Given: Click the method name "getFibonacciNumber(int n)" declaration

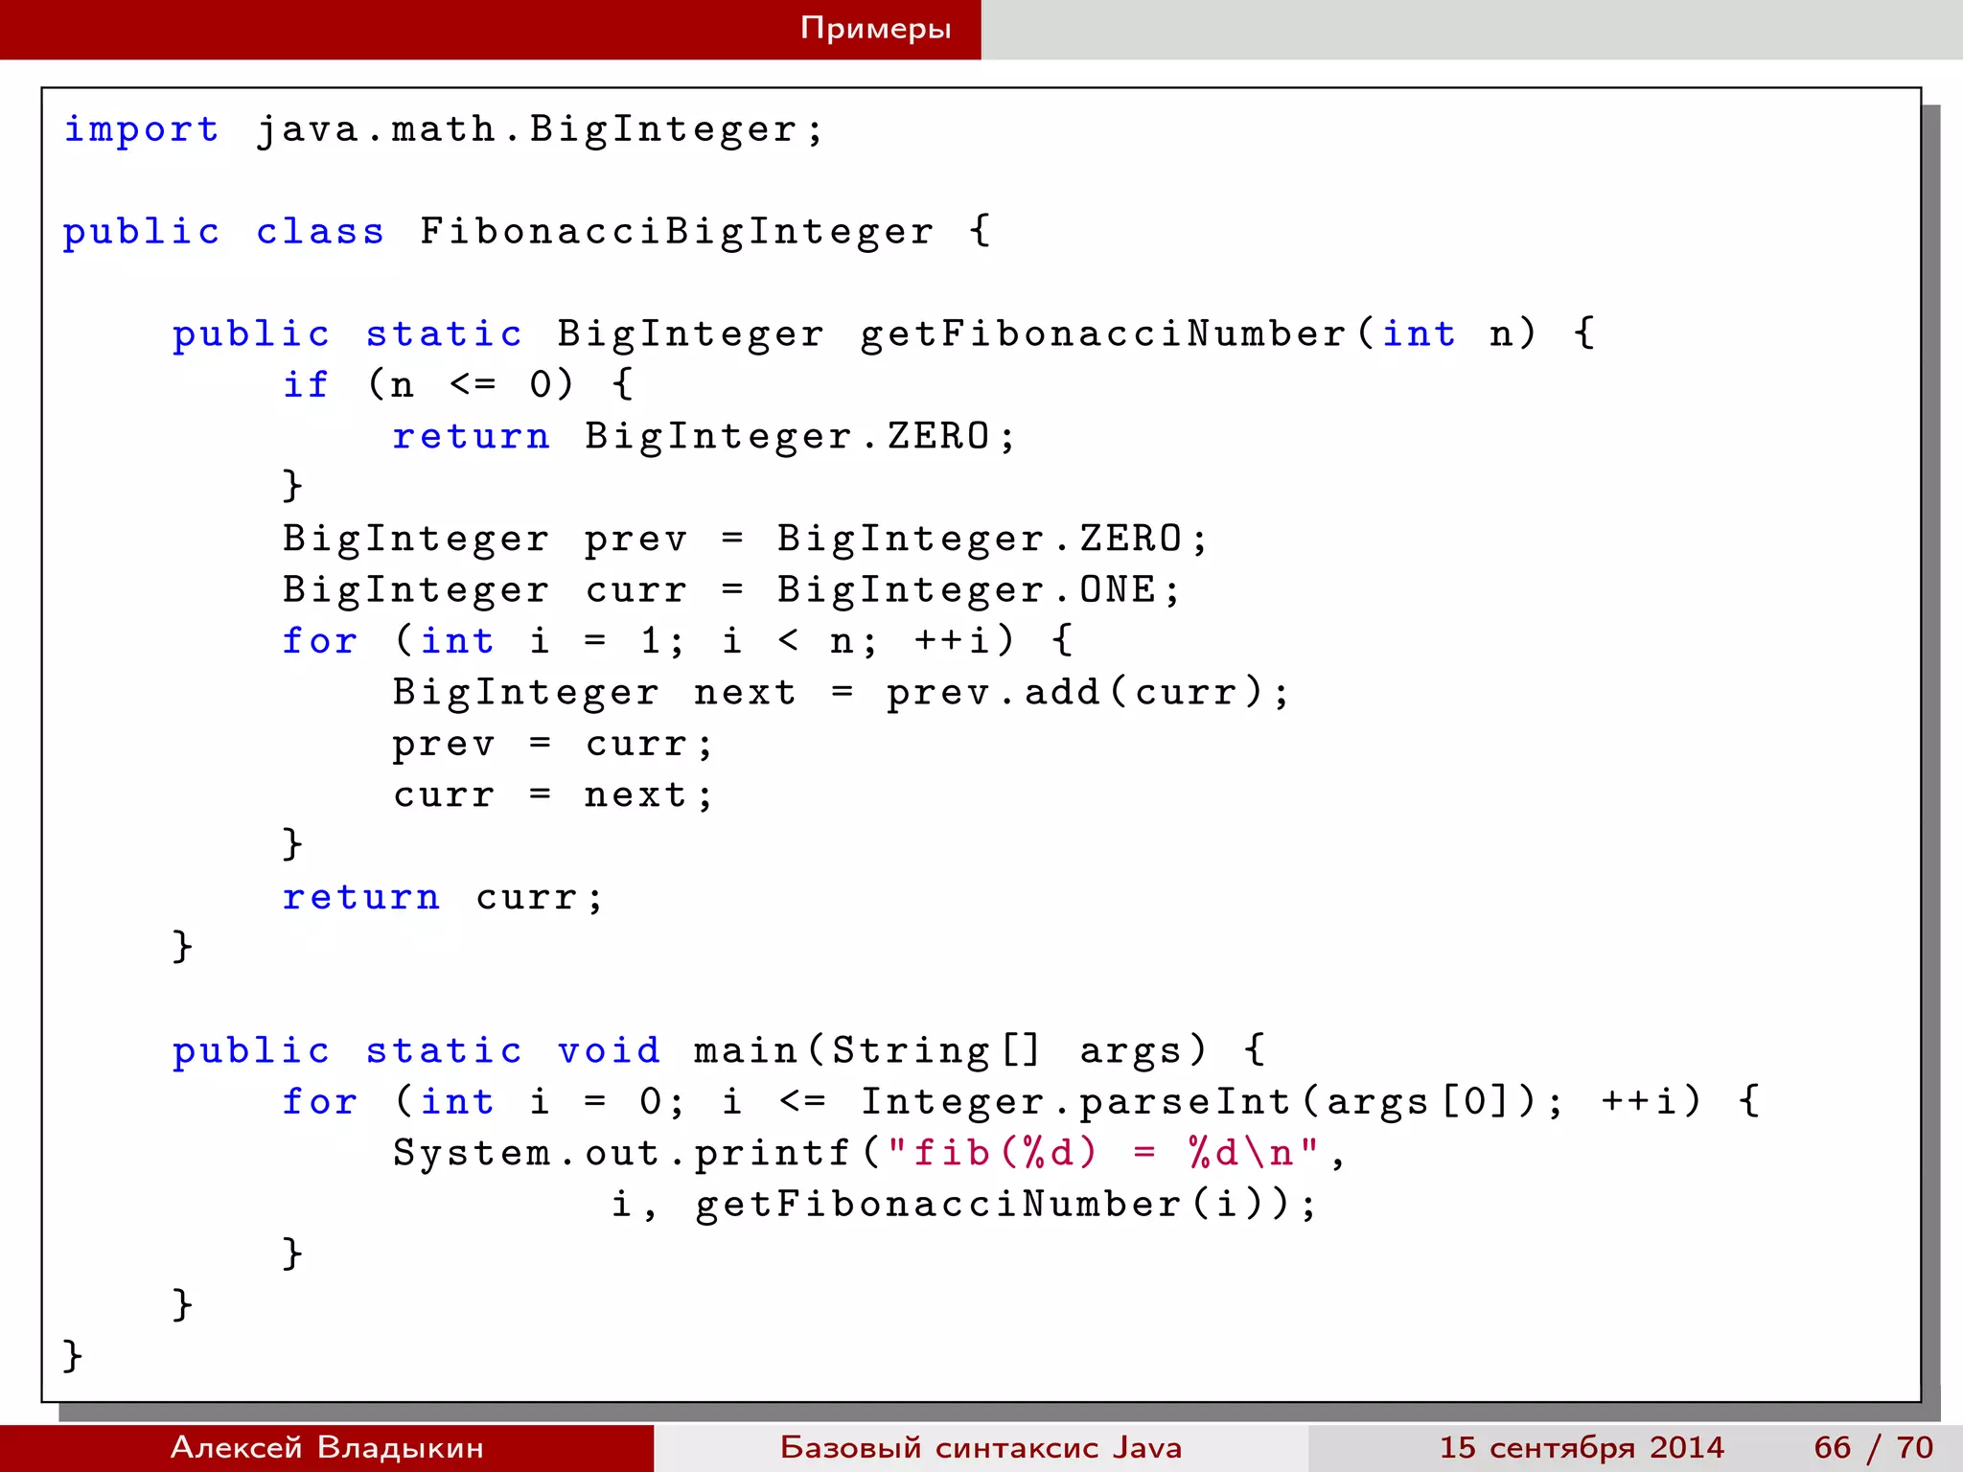Looking at the screenshot, I should 1198,333.
